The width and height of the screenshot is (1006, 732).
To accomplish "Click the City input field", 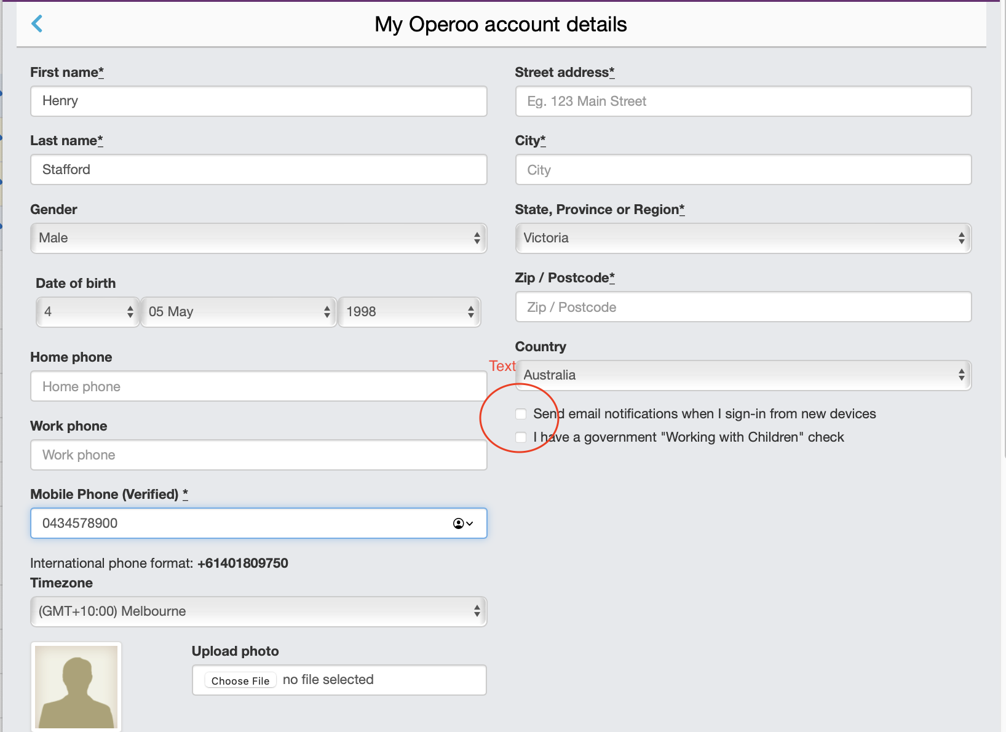I will coord(743,170).
